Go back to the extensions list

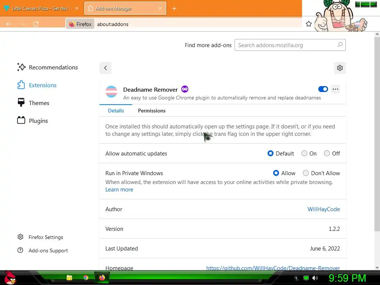105,68
